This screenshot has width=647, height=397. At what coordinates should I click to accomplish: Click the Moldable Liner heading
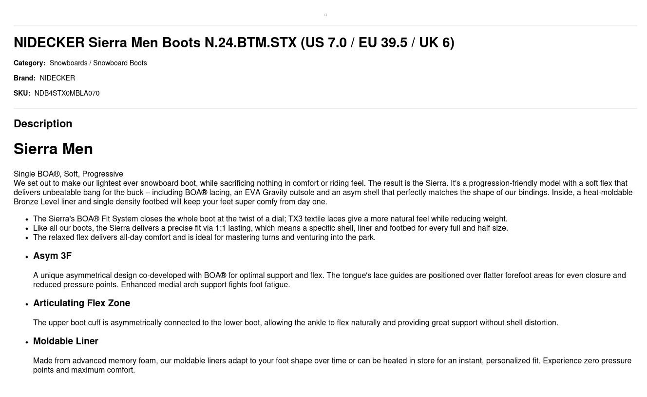point(66,341)
